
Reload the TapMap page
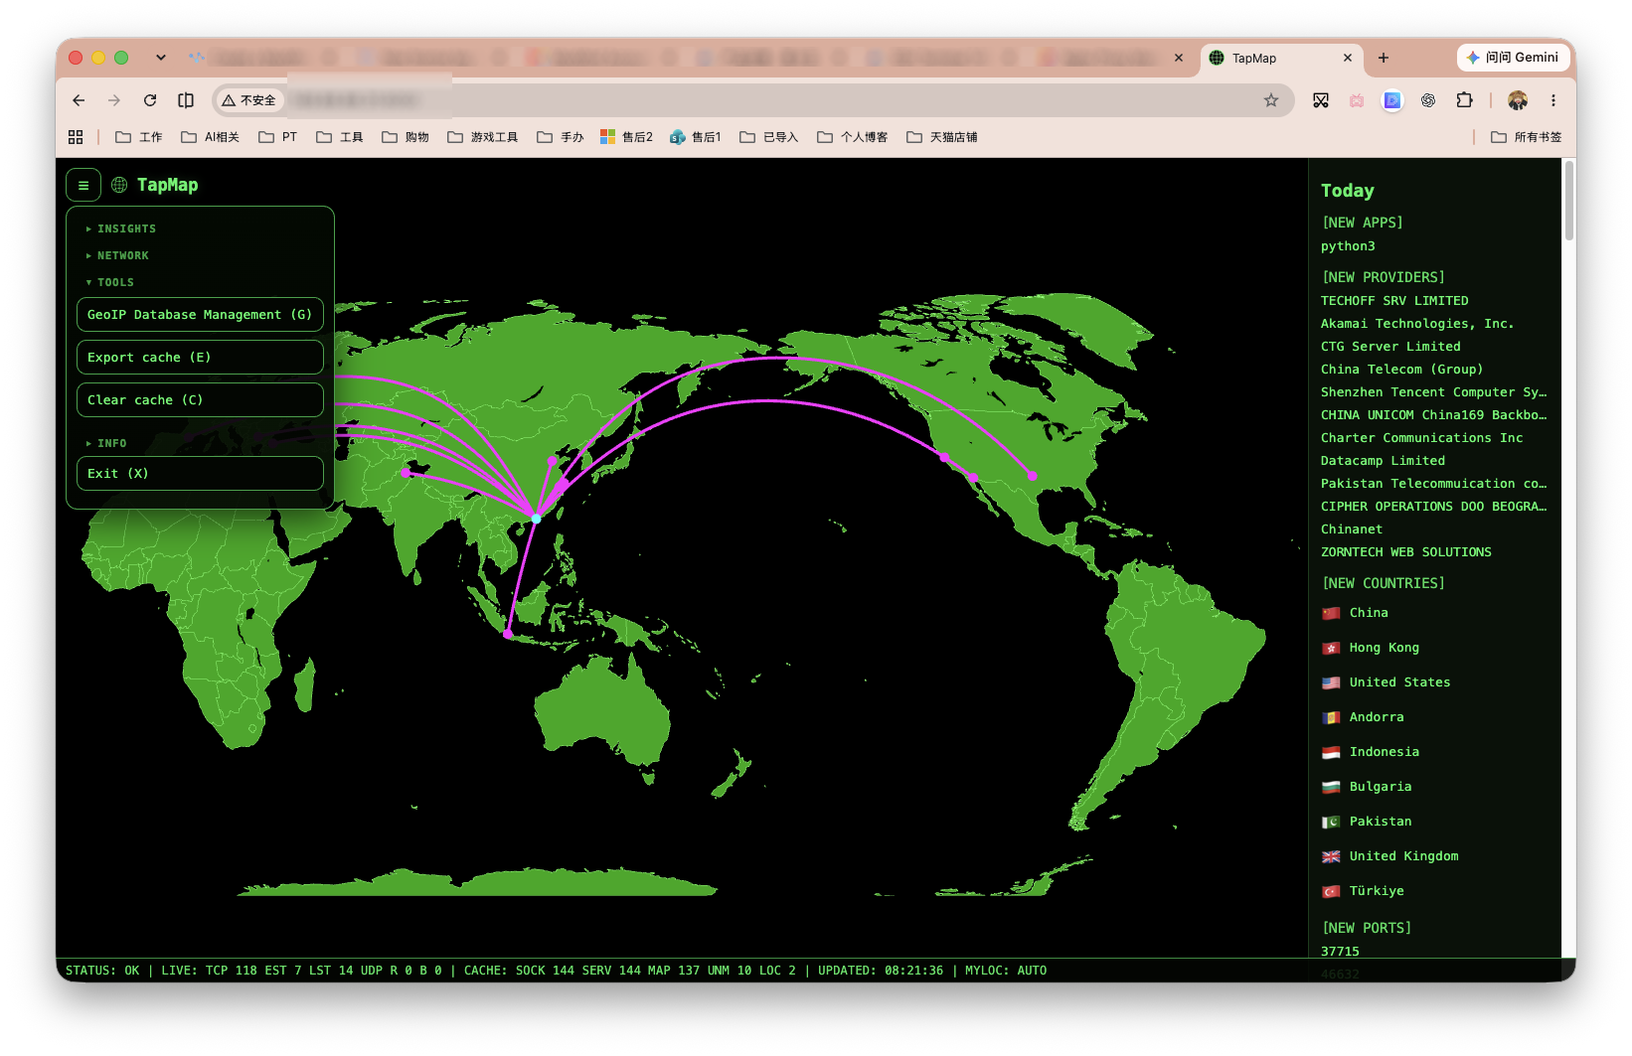(150, 100)
